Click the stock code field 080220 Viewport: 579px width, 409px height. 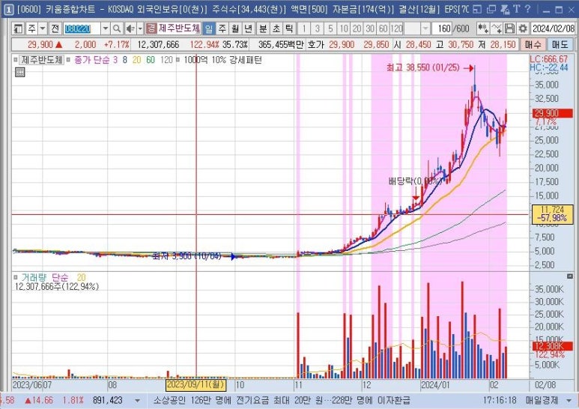82,28
